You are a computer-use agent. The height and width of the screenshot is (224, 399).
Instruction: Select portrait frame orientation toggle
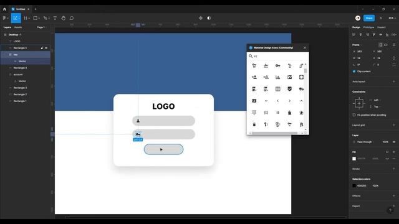click(381, 45)
